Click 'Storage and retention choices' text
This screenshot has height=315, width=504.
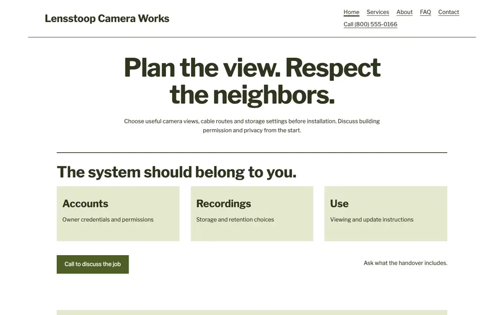click(x=235, y=219)
